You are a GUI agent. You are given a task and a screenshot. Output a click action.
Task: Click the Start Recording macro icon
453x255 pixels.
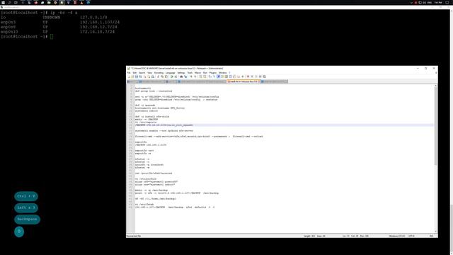pos(248,76)
